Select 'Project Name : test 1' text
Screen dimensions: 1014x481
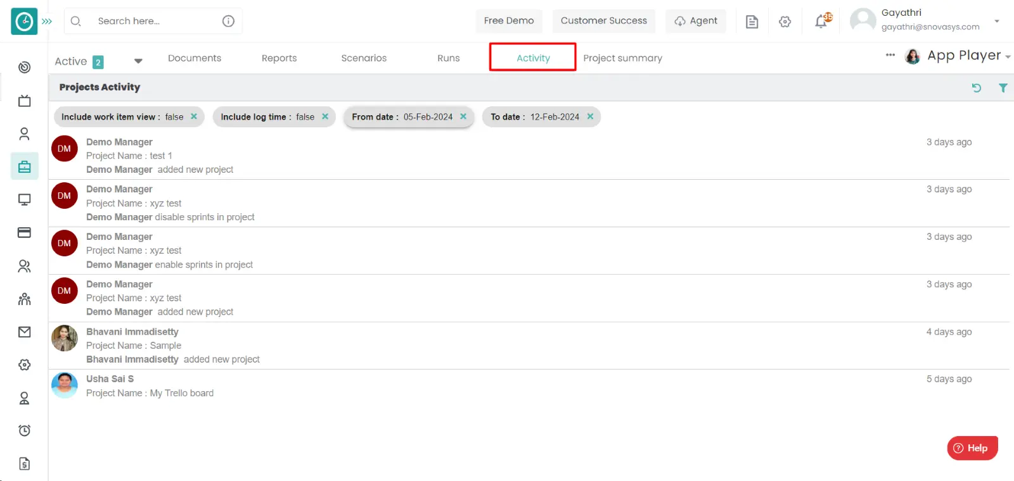tap(129, 156)
